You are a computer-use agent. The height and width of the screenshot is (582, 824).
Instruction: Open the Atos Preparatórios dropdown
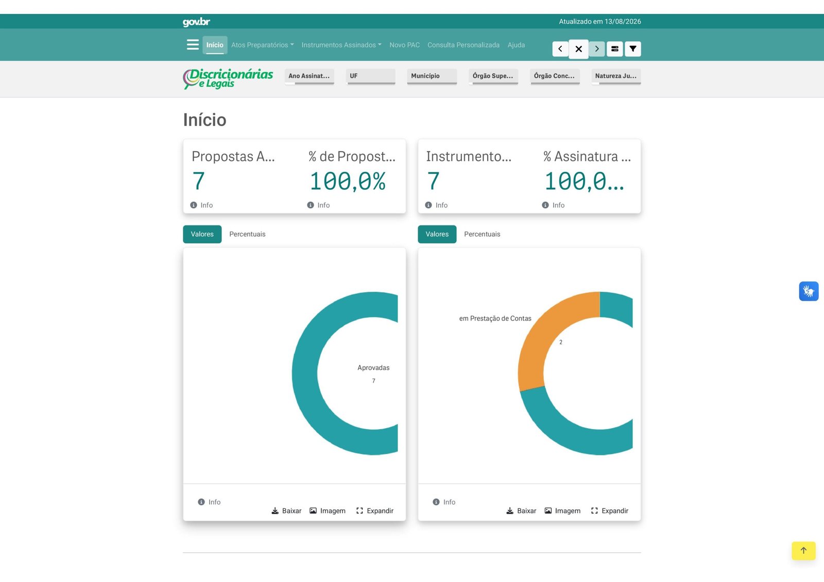tap(262, 45)
